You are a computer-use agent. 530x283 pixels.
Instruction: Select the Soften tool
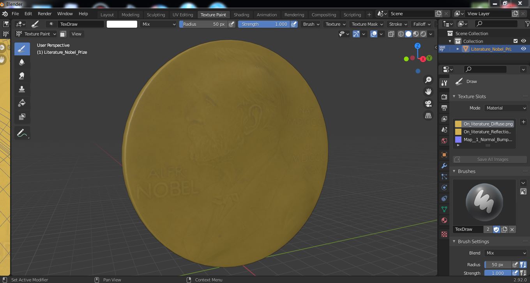pos(22,62)
